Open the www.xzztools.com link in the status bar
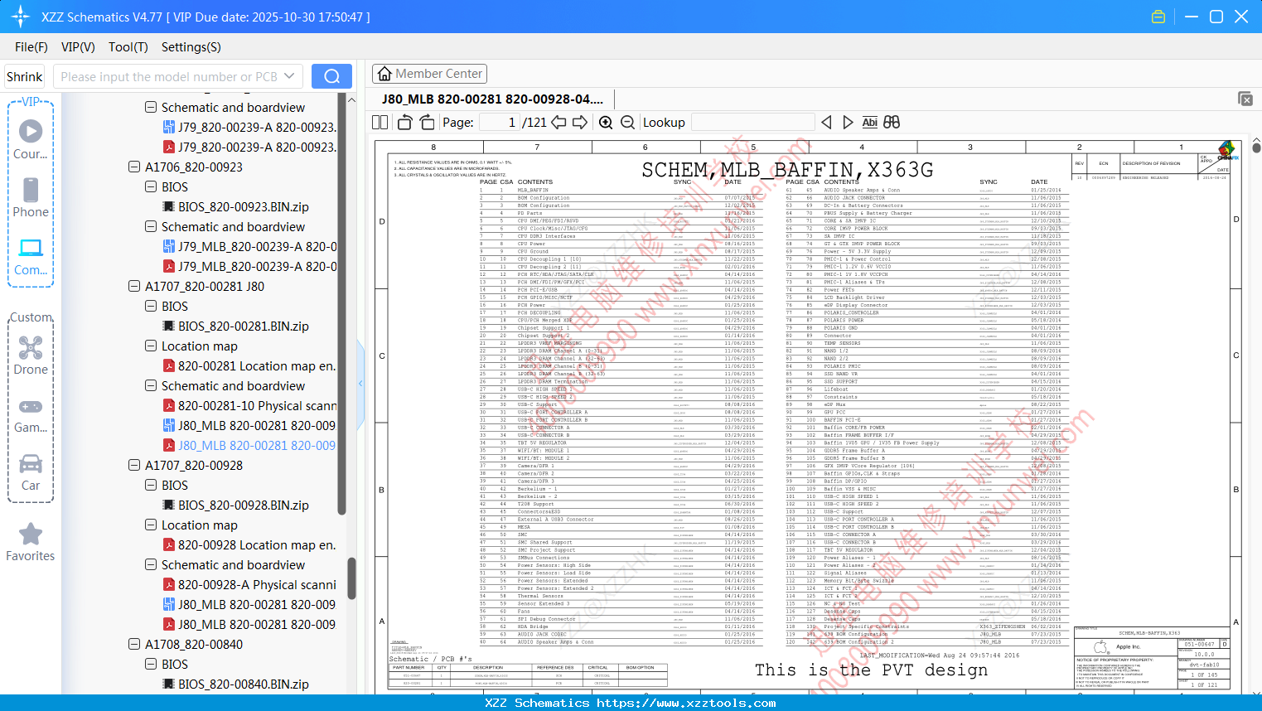Image resolution: width=1262 pixels, height=711 pixels. 687,703
